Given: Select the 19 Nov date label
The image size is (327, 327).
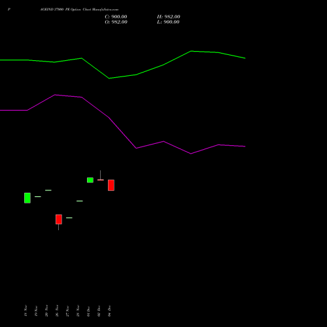Looking at the screenshot, I should pos(36,311).
